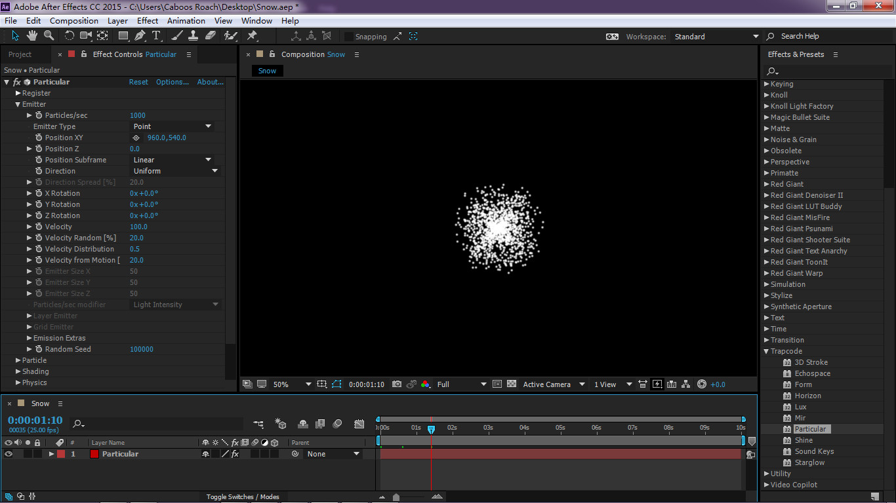896x503 pixels.
Task: Toggle the Velocity stopwatch keyframe
Action: (x=39, y=227)
